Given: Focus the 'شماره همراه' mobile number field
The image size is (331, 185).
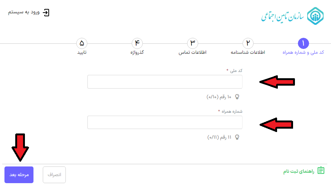Looking at the screenshot, I should (x=165, y=122).
